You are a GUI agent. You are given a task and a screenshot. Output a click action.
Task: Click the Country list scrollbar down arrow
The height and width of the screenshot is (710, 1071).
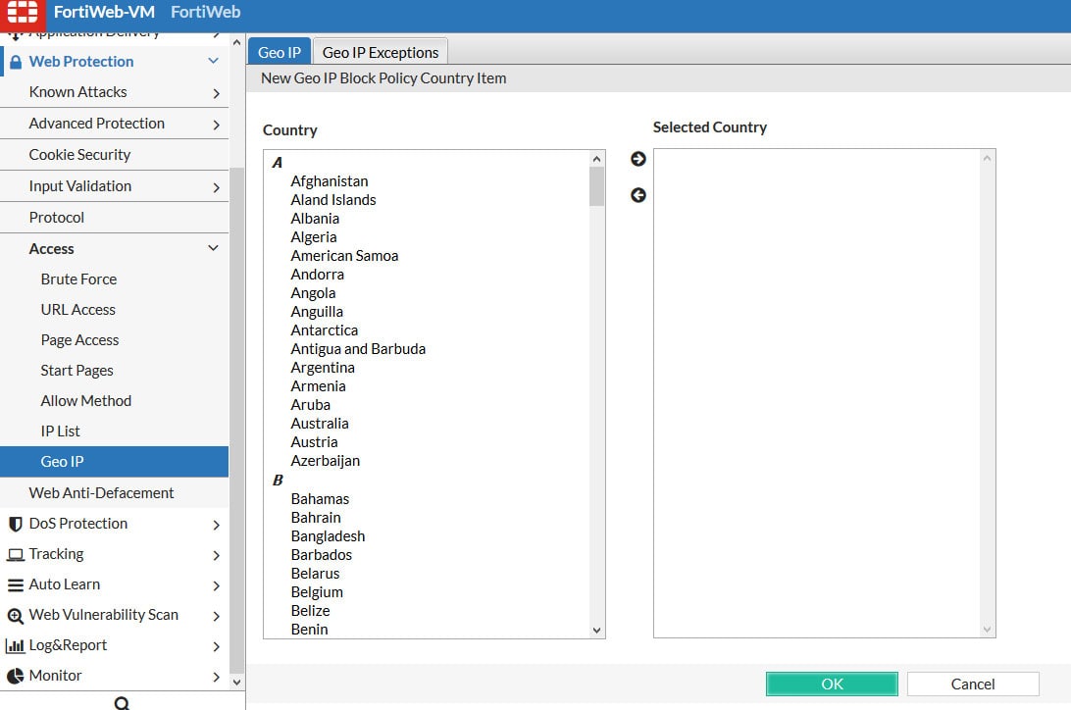pyautogui.click(x=596, y=630)
